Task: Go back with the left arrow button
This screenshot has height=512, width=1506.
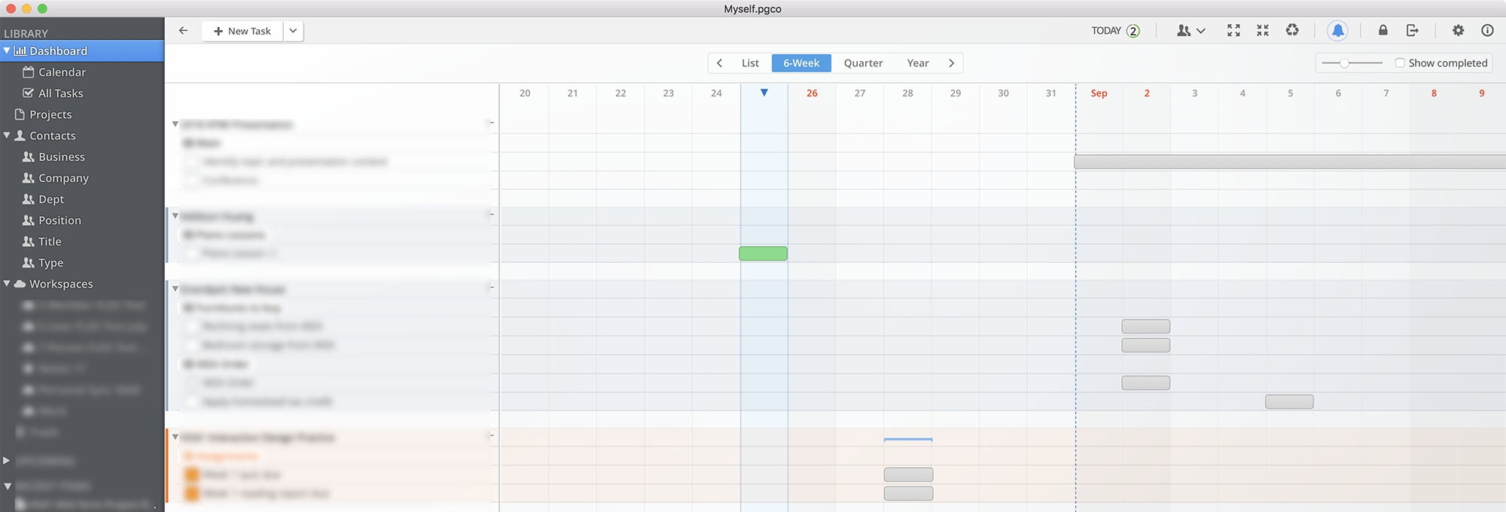Action: (183, 31)
